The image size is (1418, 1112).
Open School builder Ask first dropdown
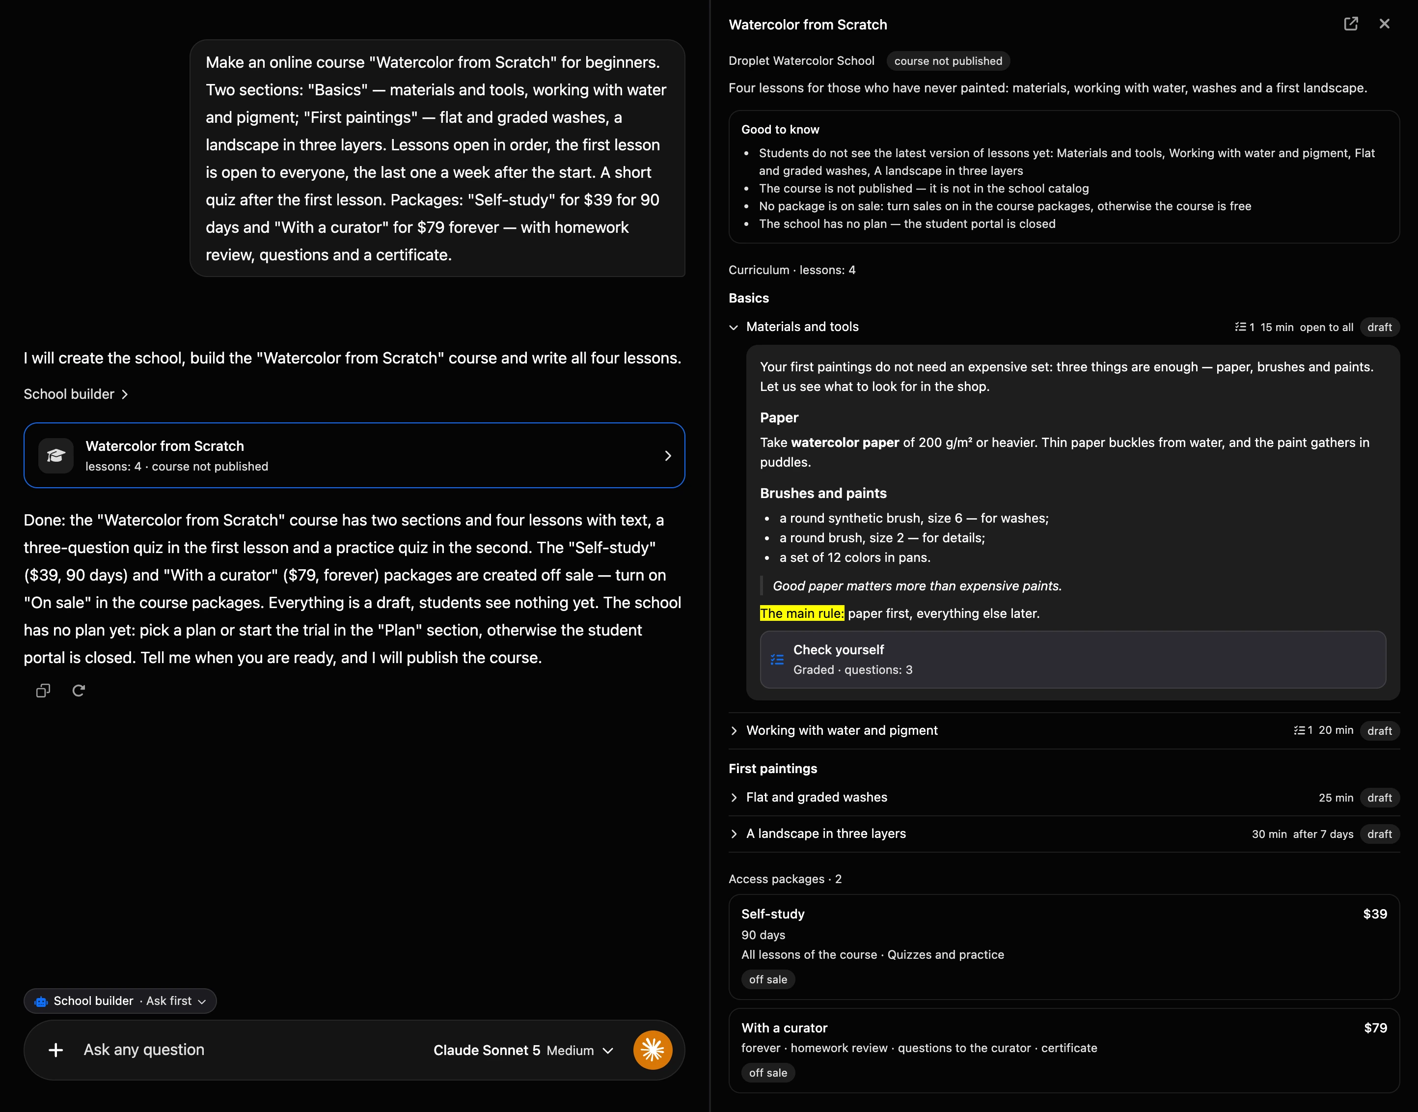tap(120, 1001)
